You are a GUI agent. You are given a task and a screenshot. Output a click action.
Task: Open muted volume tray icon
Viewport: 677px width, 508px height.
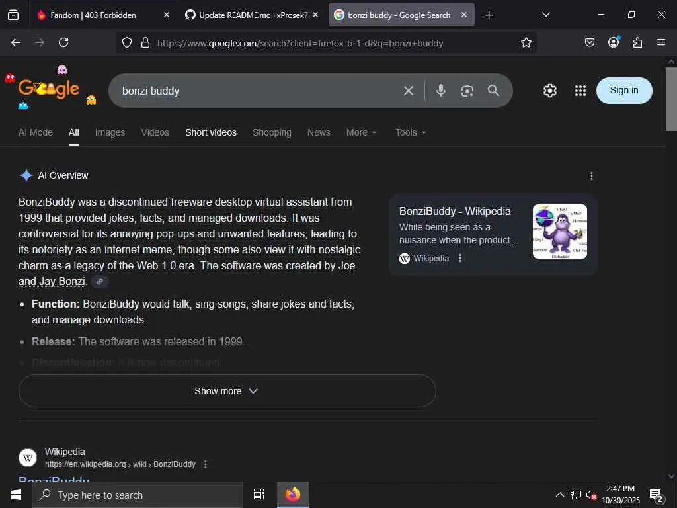click(x=591, y=495)
